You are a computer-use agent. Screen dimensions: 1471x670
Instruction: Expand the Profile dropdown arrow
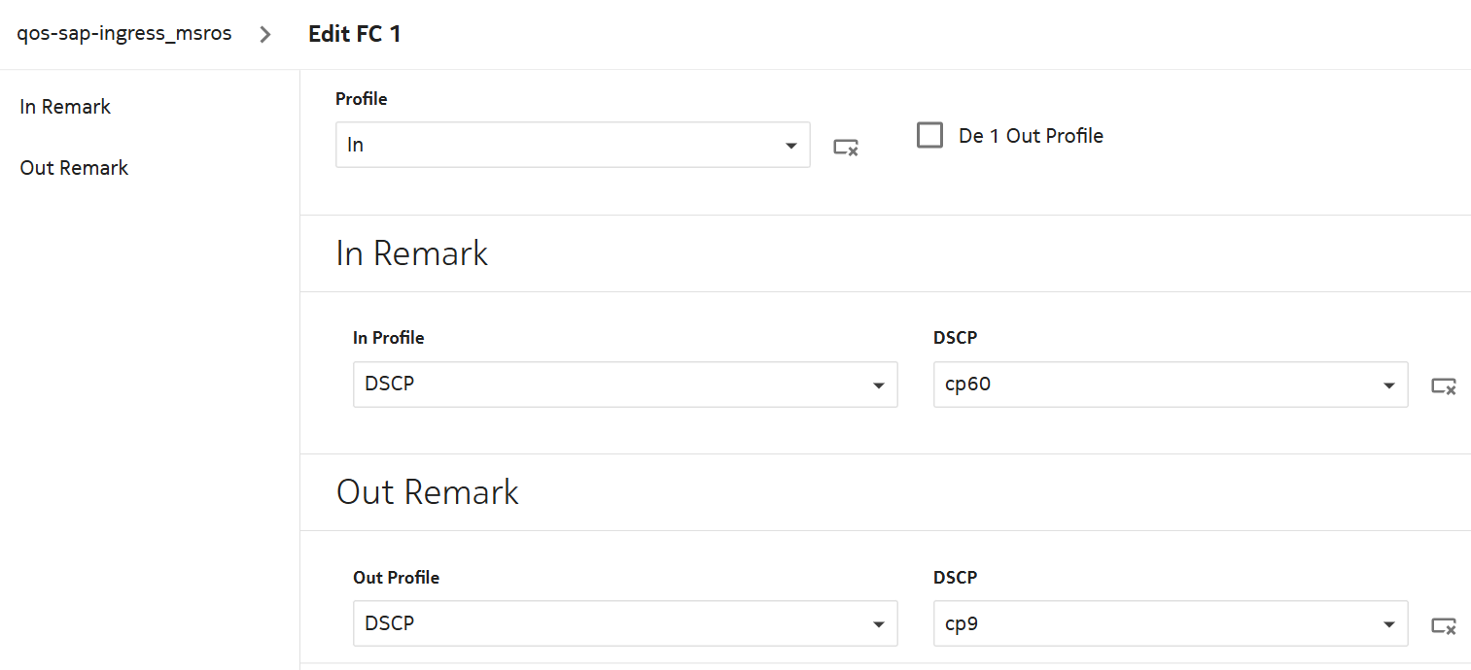point(790,146)
